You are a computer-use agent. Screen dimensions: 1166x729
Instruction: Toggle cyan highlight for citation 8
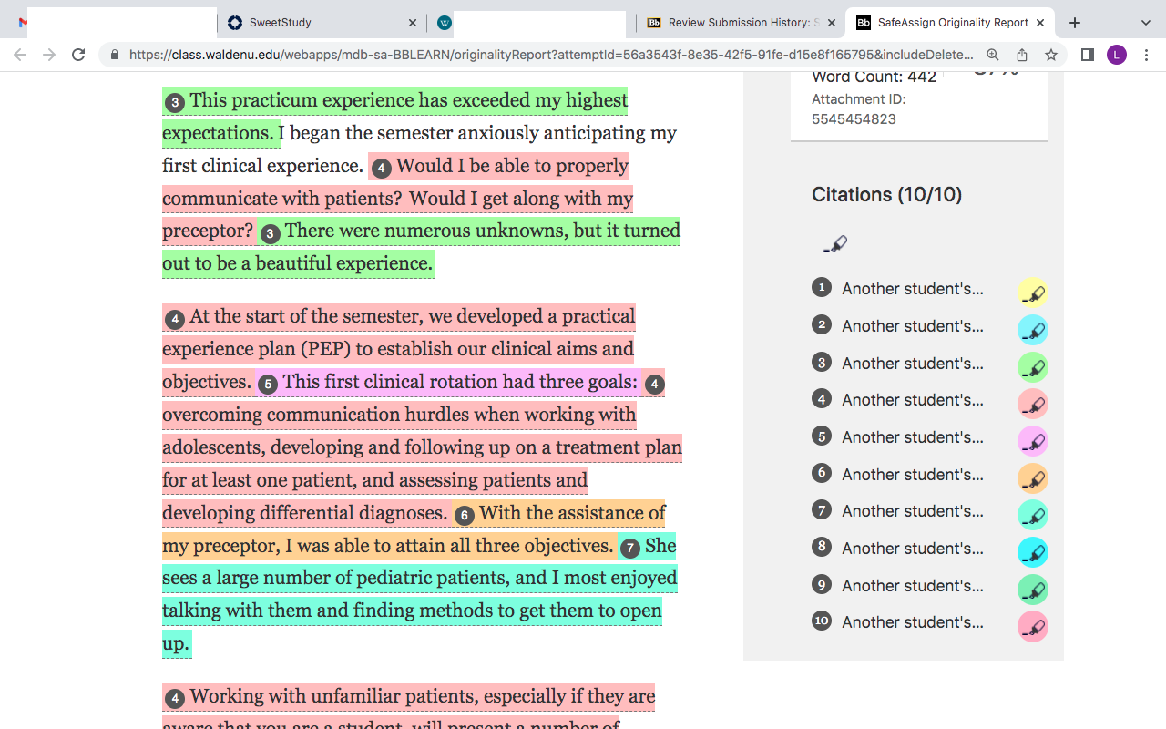click(1033, 552)
